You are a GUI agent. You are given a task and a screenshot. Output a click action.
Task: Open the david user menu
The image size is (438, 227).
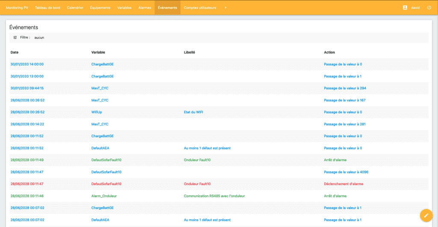tap(415, 8)
